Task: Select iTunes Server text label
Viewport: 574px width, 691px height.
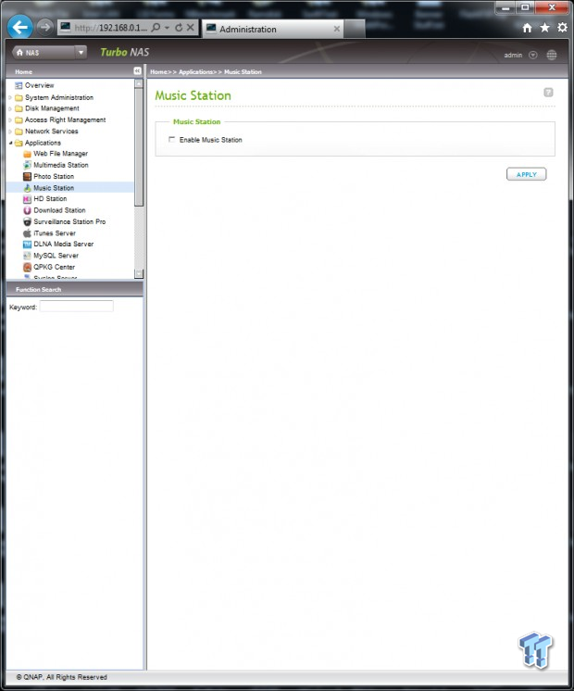Action: (x=55, y=233)
